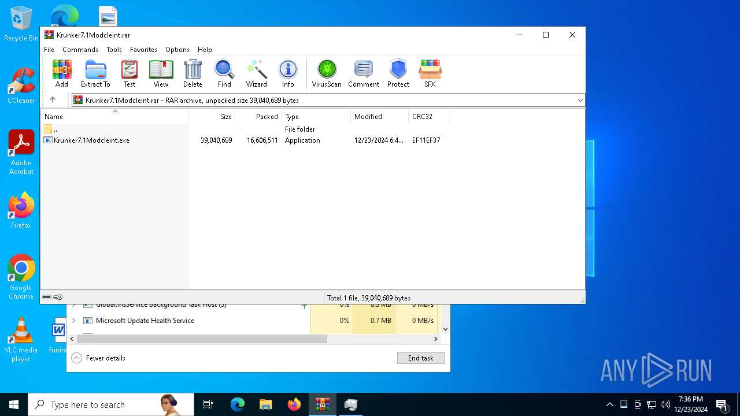Open the Tools menu
This screenshot has width=740, height=416.
coord(114,50)
